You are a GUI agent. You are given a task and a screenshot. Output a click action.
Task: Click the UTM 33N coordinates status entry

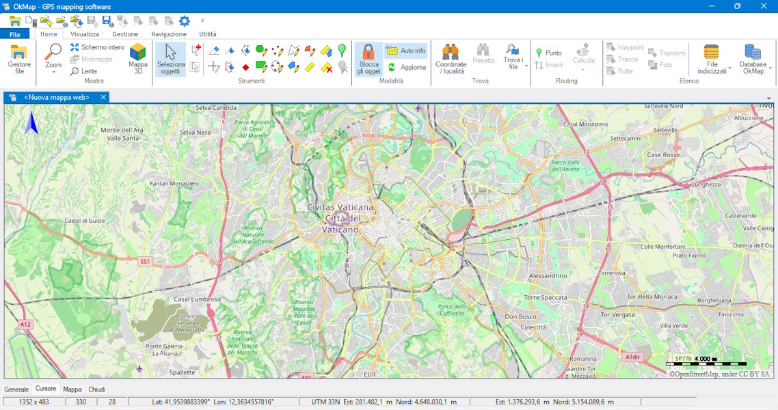pyautogui.click(x=384, y=402)
